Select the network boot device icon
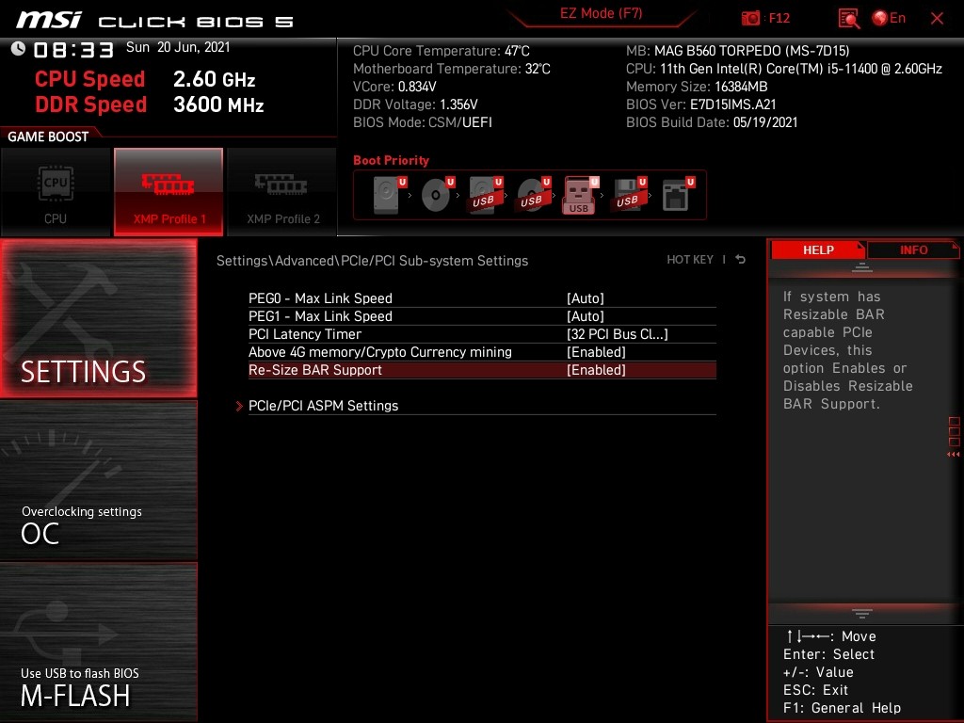 click(x=675, y=196)
